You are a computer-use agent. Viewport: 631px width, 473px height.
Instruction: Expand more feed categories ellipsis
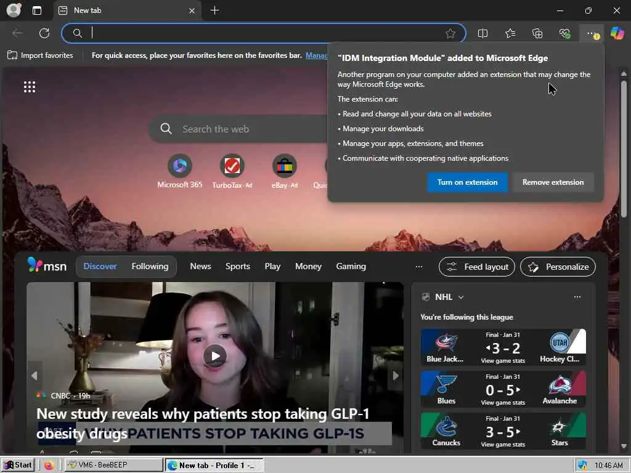[x=419, y=267]
